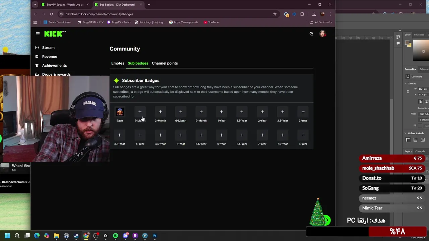Collapse Photoshop Canvas section
Screen dimensions: 429x241
pos(405,84)
